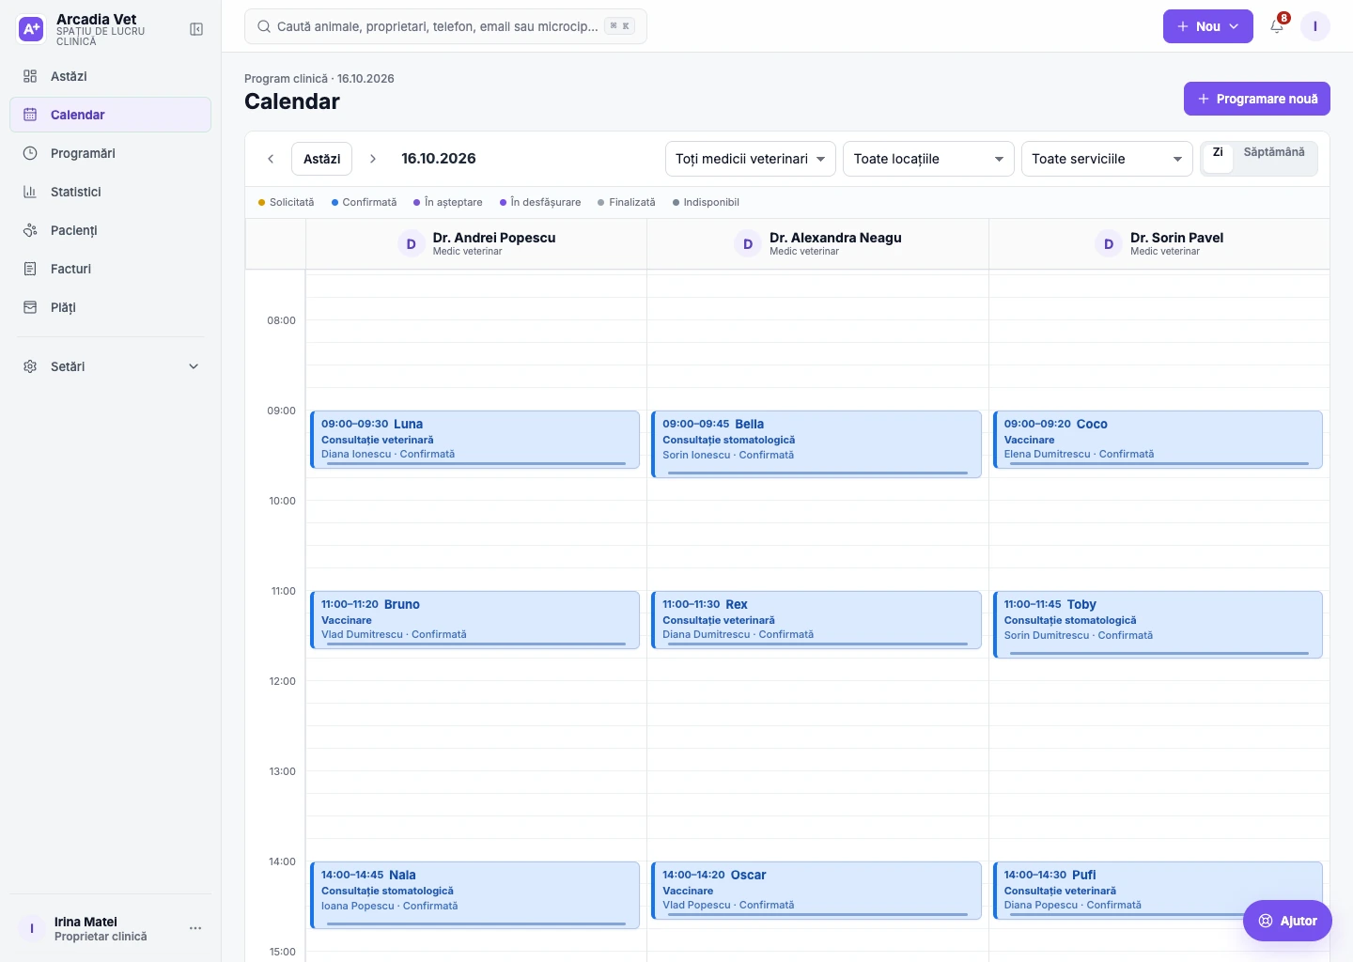Open Bruno's 11:00–11:20 appointment

475,620
